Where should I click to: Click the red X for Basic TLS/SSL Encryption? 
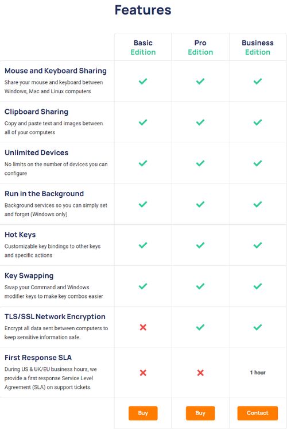pyautogui.click(x=143, y=327)
